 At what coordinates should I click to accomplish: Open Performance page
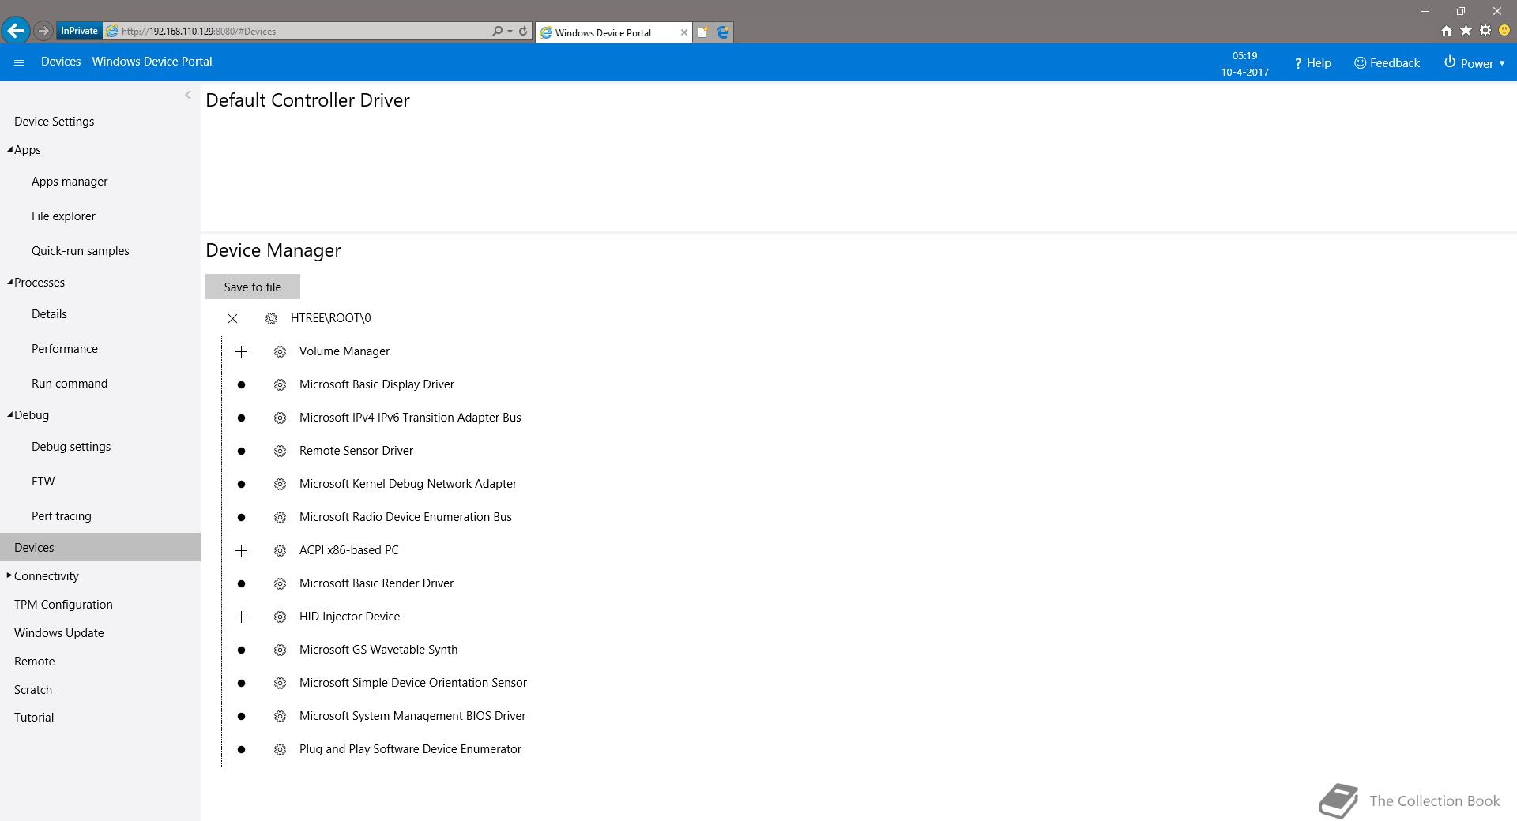pos(65,348)
